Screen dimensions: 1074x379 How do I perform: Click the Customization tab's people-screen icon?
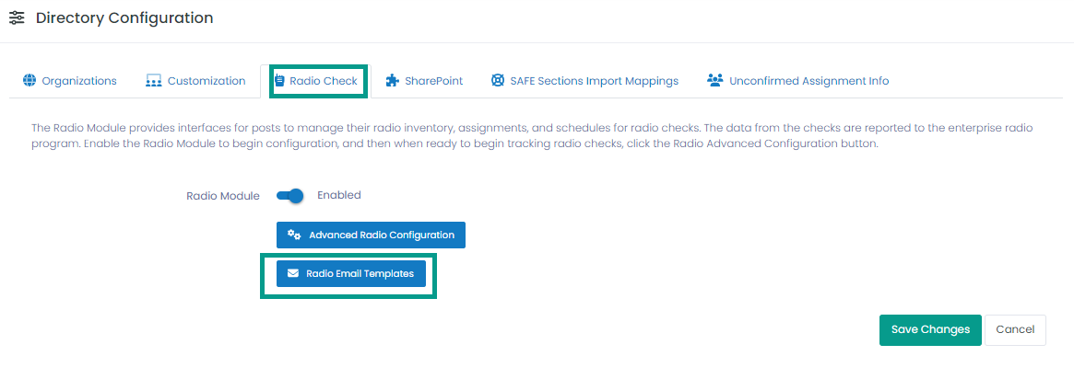pos(153,81)
